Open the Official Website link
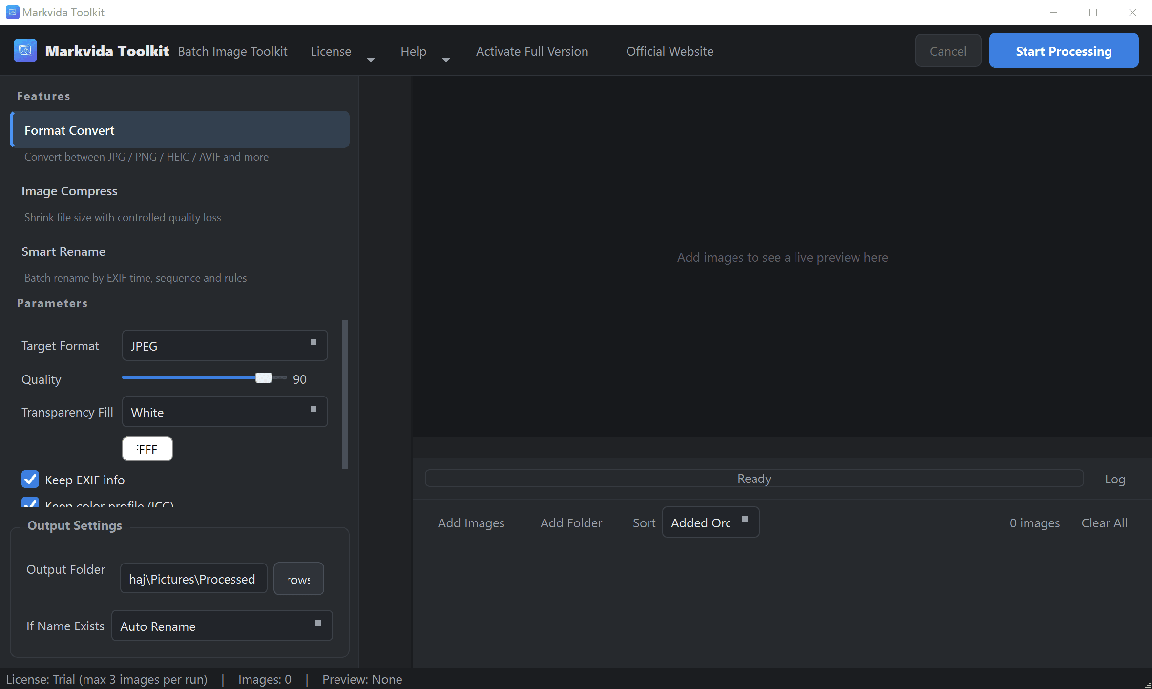Image resolution: width=1152 pixels, height=689 pixels. pyautogui.click(x=670, y=51)
